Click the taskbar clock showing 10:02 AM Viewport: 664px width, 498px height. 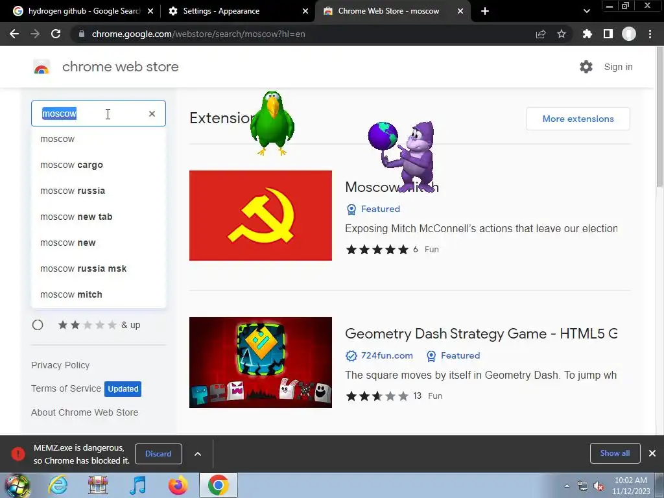click(631, 486)
